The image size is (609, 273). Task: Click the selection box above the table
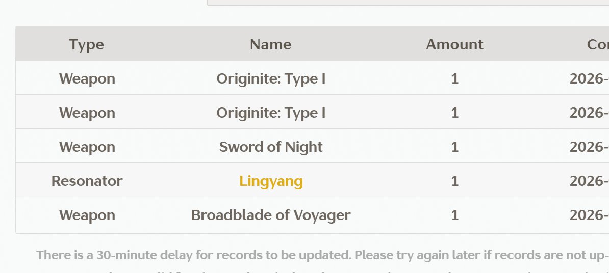tap(408, 3)
